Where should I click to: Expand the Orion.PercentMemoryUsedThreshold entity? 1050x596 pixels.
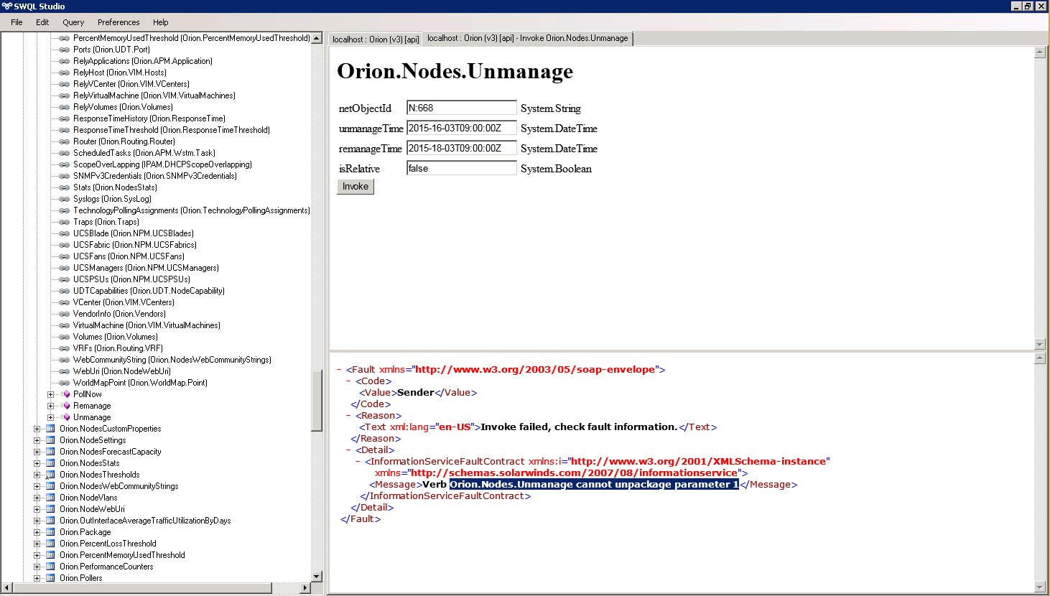click(x=37, y=555)
